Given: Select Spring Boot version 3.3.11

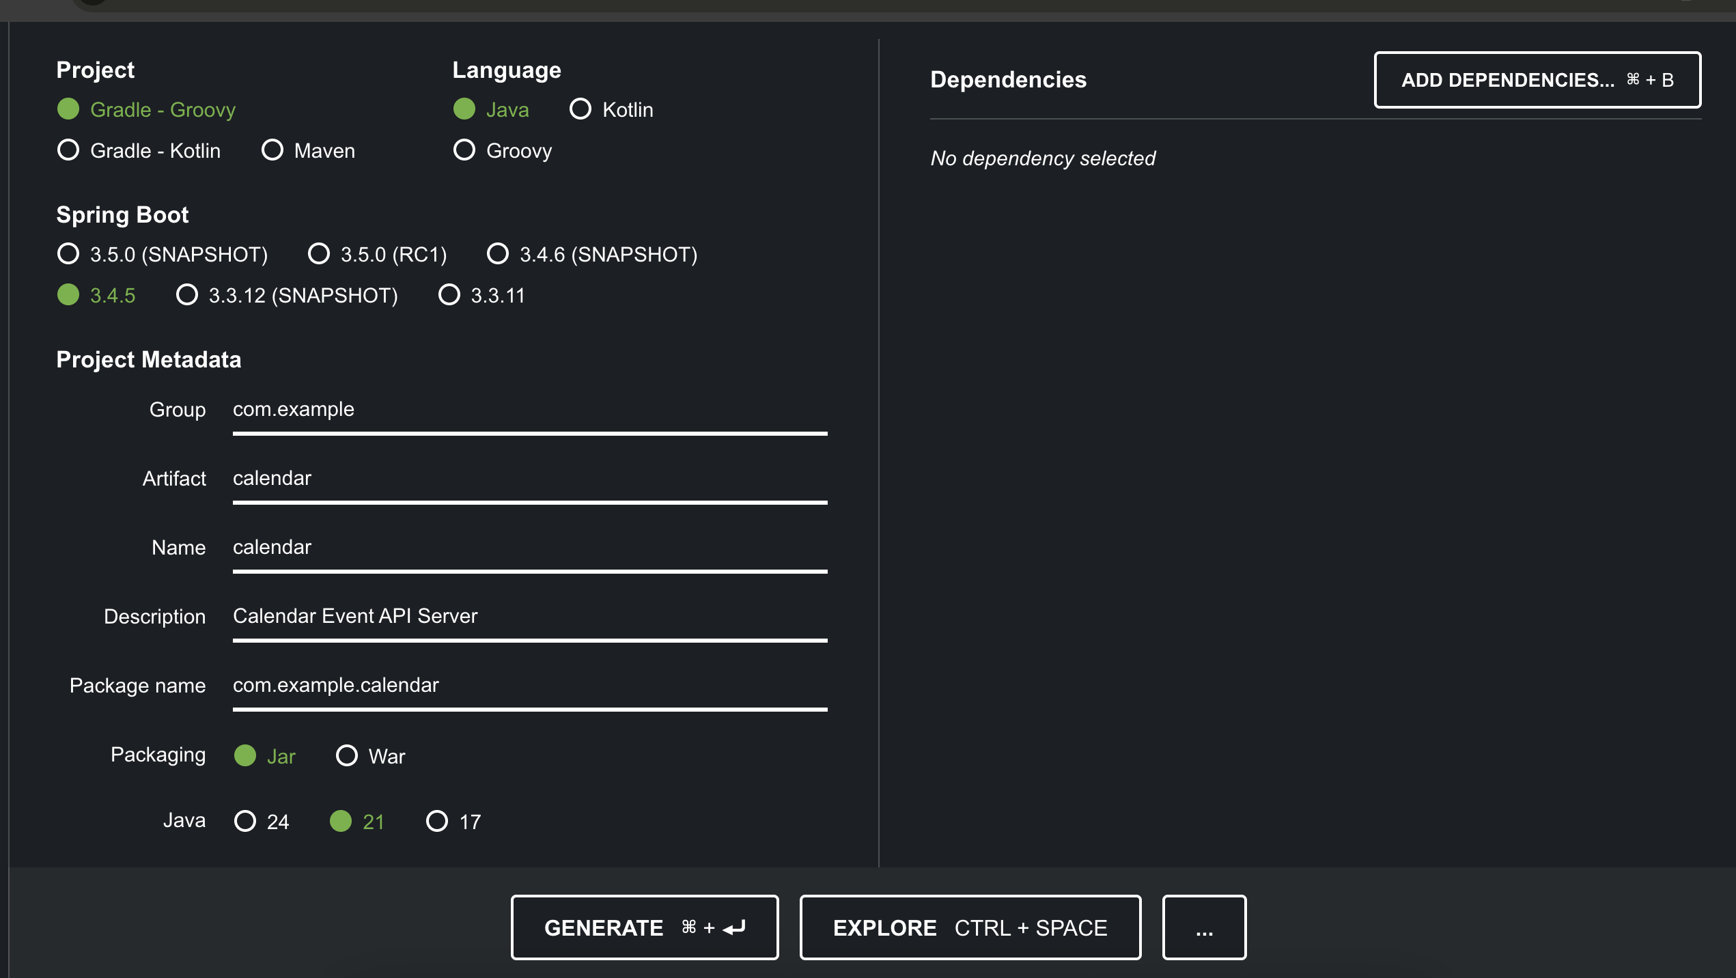Looking at the screenshot, I should click(x=449, y=294).
